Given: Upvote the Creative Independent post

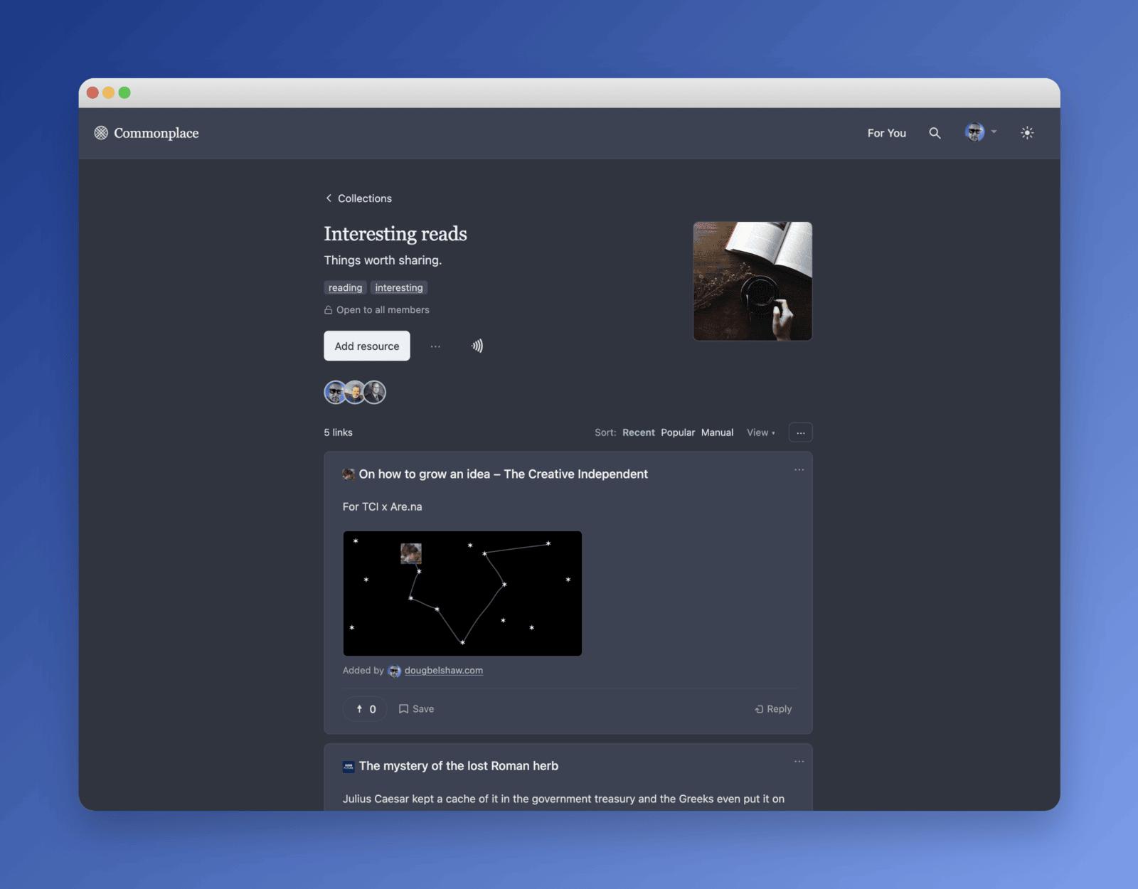Looking at the screenshot, I should (x=364, y=708).
